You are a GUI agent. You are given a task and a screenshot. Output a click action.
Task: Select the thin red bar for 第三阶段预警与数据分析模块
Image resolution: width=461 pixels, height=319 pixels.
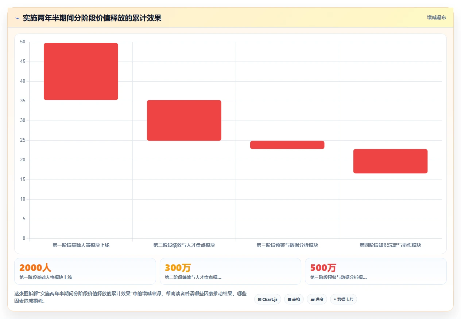287,145
